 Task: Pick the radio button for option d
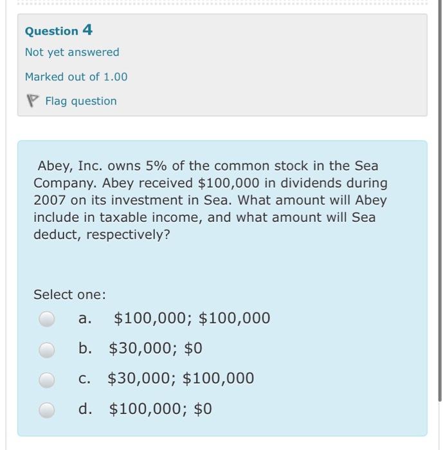pos(47,410)
